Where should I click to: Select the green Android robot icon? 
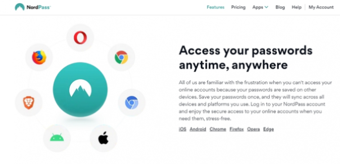[57, 138]
